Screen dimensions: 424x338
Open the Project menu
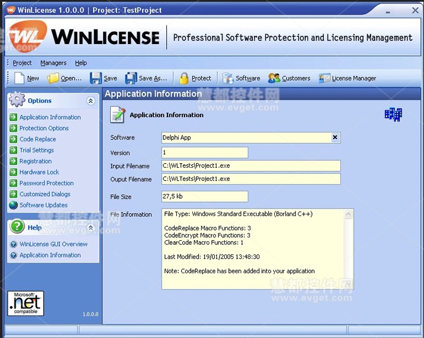pyautogui.click(x=22, y=63)
